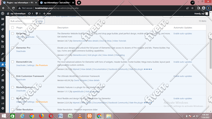Click the Howdy sqs avatar
The height and width of the screenshot is (119, 212).
coord(207,13)
